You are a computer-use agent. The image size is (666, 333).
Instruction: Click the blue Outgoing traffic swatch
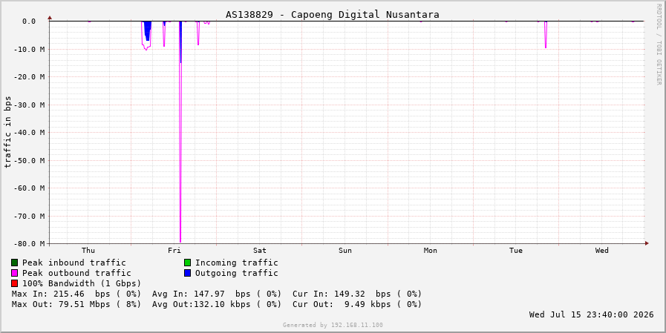click(187, 273)
